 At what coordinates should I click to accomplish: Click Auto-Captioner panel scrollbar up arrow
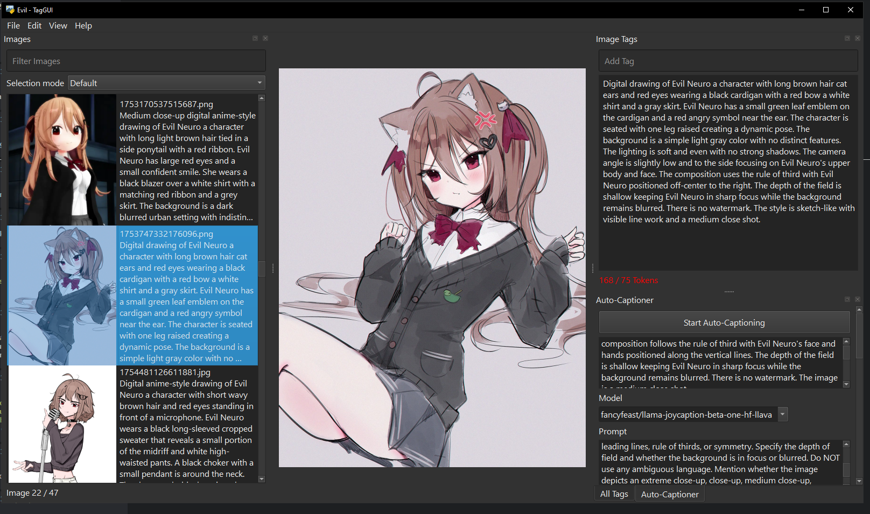pos(859,309)
